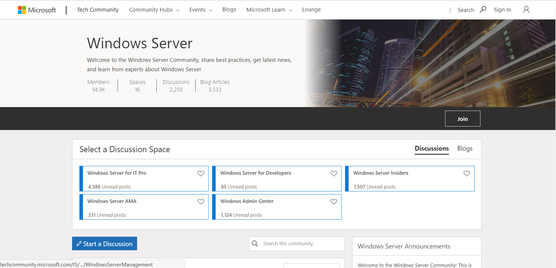The height and width of the screenshot is (268, 556).
Task: Click Start a Discussion button
Action: tap(104, 244)
